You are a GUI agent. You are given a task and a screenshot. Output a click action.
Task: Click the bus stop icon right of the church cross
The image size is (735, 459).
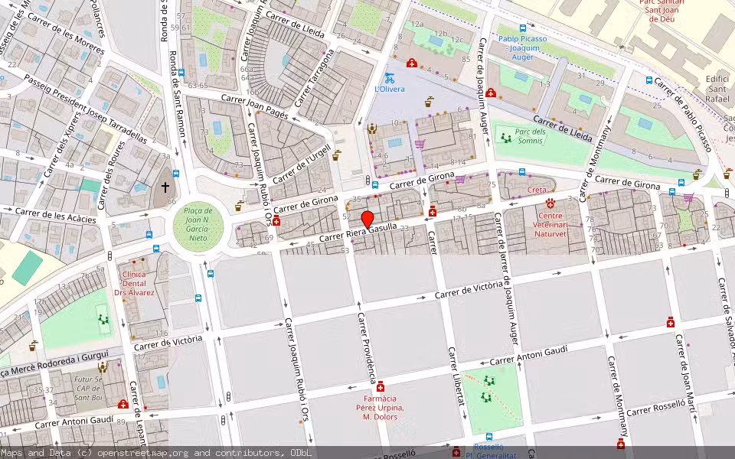tap(176, 174)
